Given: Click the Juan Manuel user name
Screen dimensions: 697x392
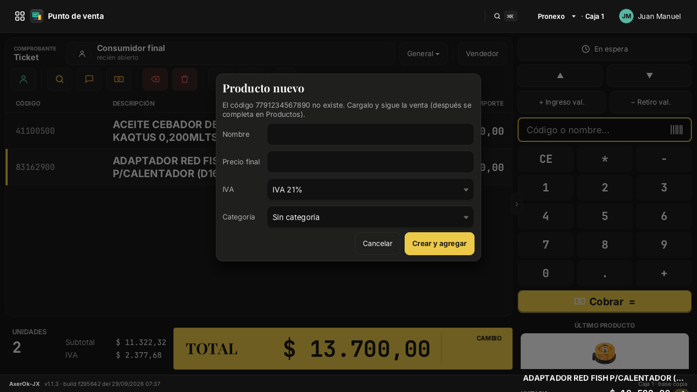Looking at the screenshot, I should pyautogui.click(x=659, y=16).
